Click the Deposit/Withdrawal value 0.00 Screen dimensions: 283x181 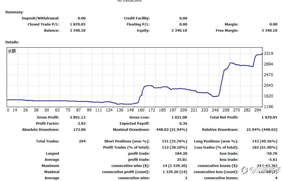[x=82, y=18]
